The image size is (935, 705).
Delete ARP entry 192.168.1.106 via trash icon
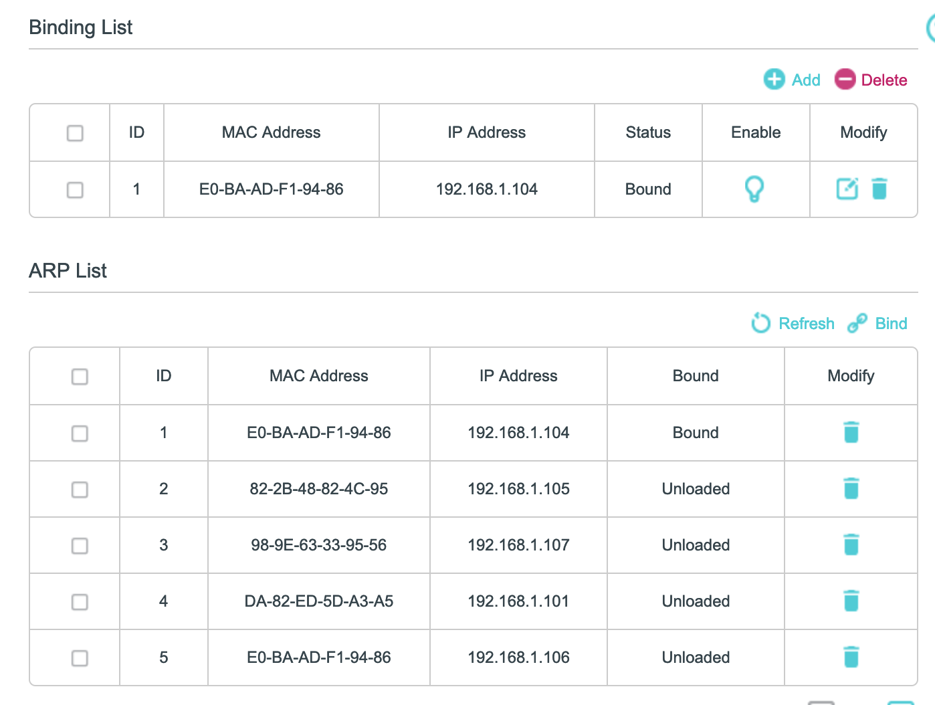(x=851, y=658)
